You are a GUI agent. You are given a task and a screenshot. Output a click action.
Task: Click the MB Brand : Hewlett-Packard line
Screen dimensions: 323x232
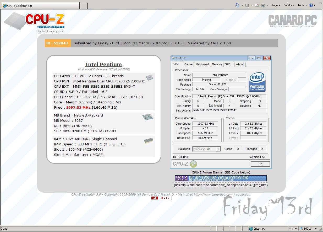78,115
